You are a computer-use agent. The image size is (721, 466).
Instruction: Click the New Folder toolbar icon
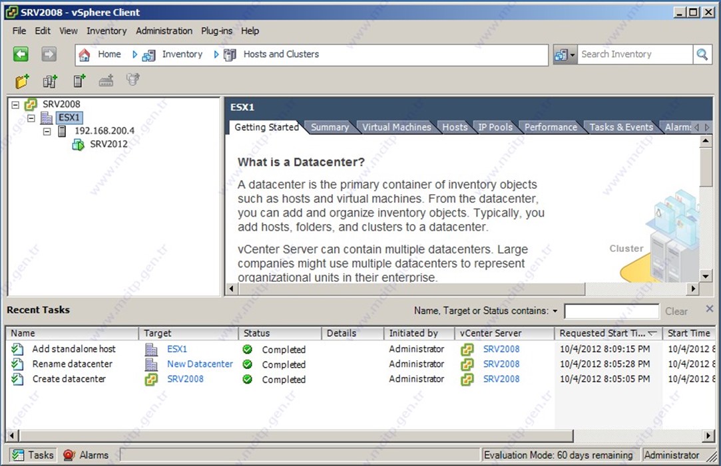22,81
